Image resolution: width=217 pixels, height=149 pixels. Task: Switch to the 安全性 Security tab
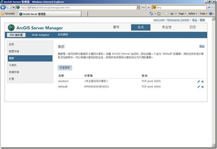(167, 27)
